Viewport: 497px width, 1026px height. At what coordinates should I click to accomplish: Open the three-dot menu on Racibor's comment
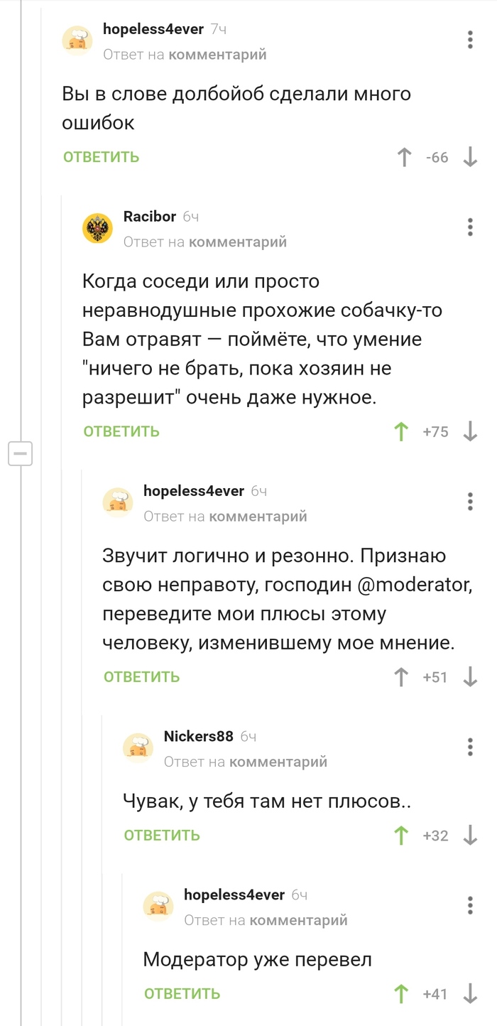(469, 227)
